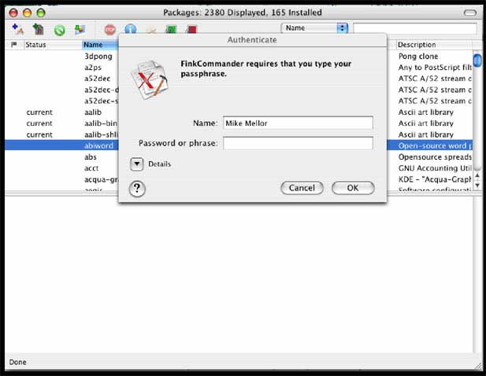Click the 'current' status of aalib

[x=39, y=112]
